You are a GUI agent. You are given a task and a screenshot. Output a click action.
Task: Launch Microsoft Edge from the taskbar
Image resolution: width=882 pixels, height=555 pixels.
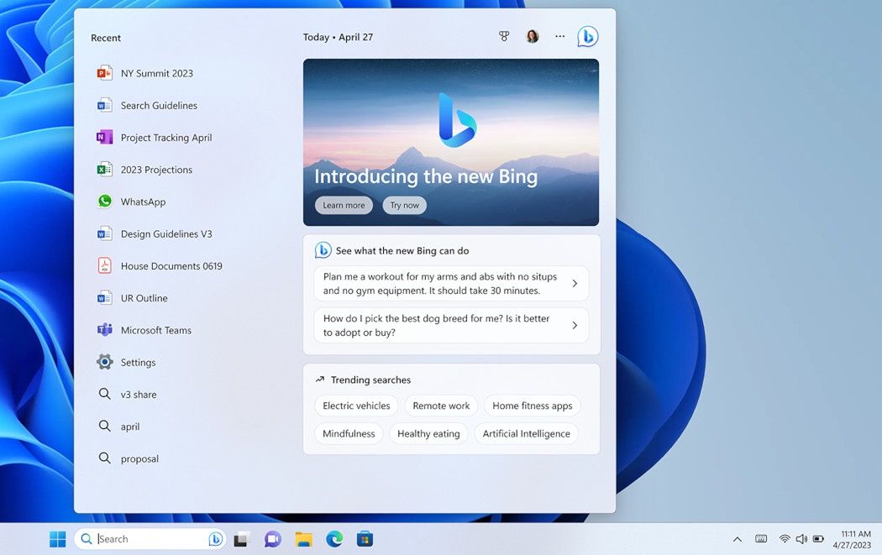pos(334,539)
